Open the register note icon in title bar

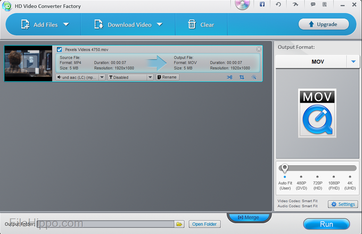[325, 4]
